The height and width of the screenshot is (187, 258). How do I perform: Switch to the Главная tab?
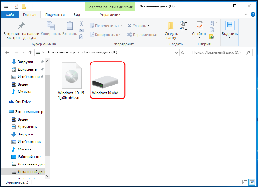click(30, 15)
